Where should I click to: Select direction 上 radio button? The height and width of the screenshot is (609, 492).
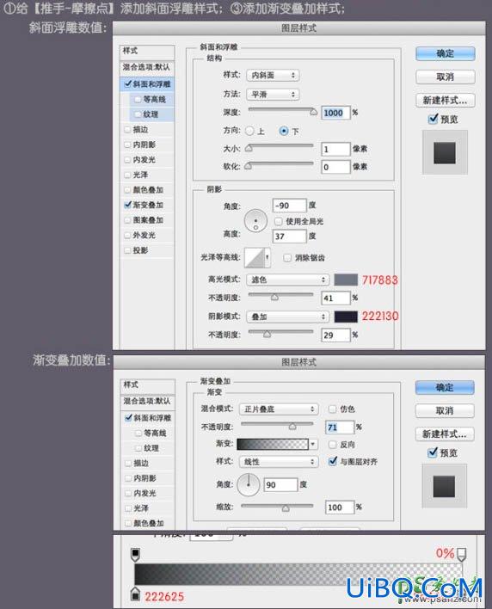tap(249, 131)
